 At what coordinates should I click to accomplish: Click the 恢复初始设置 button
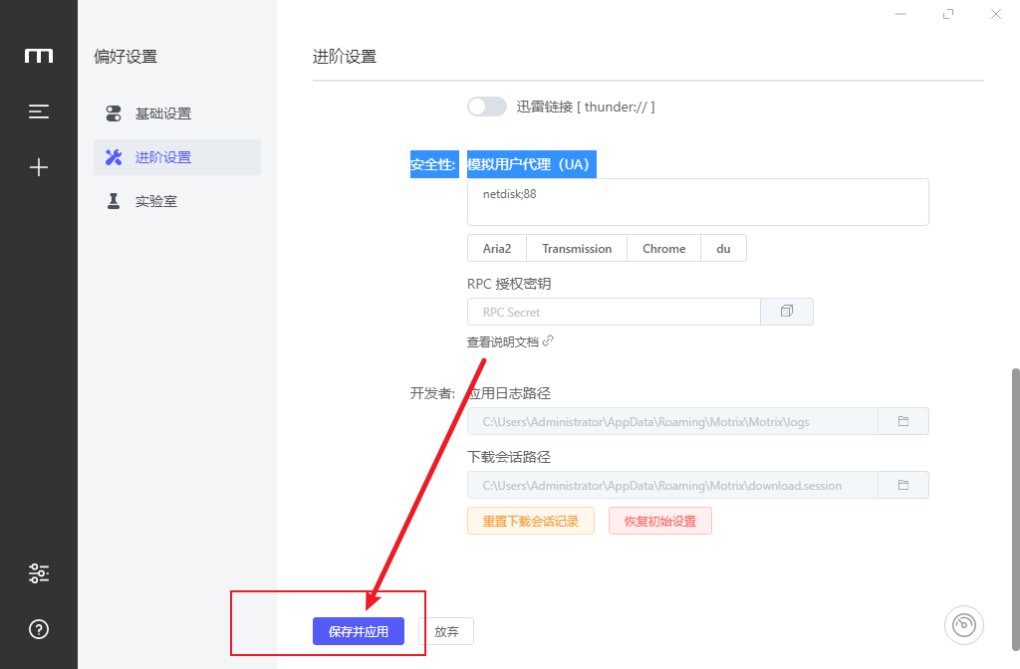pyautogui.click(x=659, y=521)
